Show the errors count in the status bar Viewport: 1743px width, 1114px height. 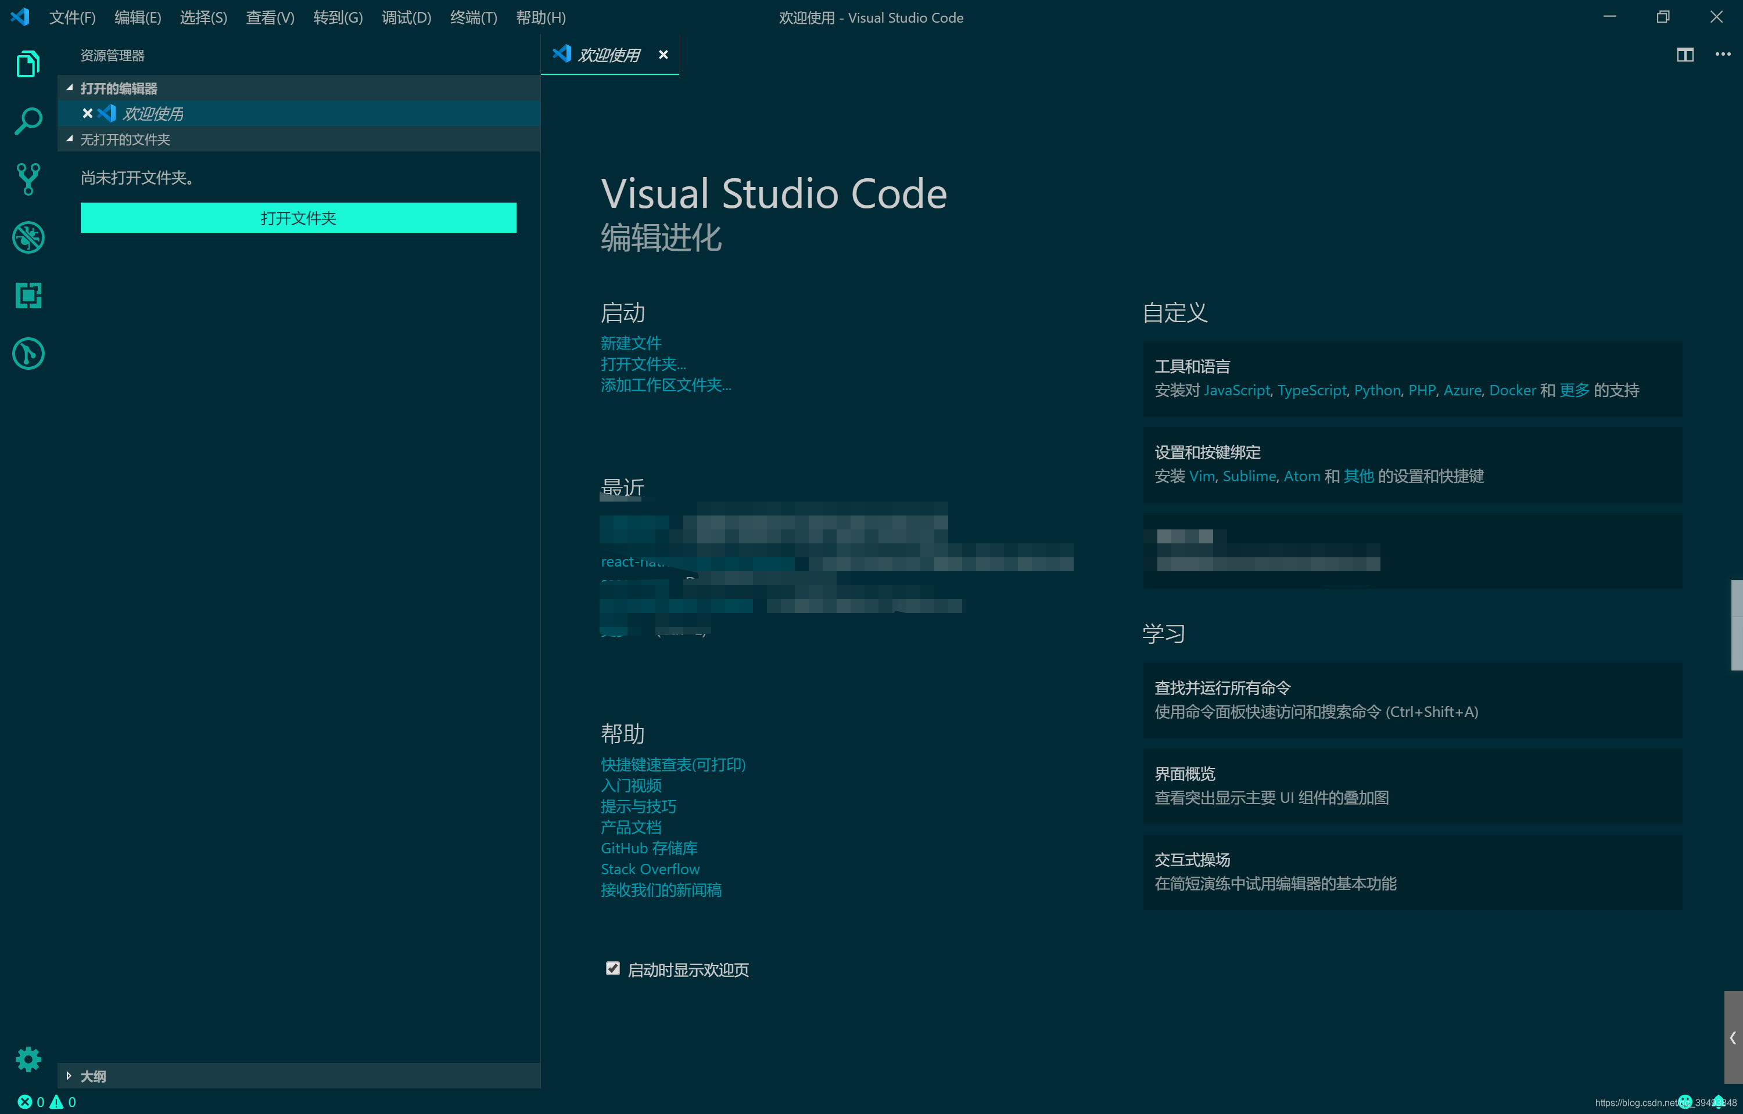31,1102
